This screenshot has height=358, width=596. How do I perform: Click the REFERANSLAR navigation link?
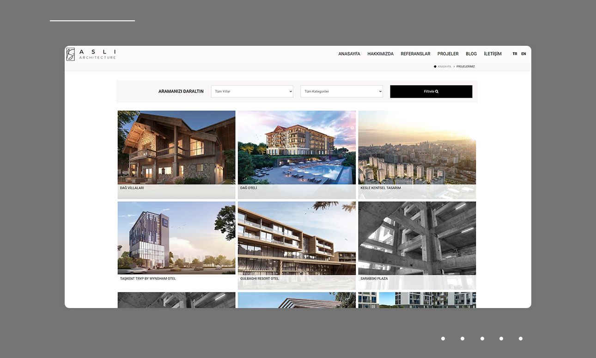pyautogui.click(x=415, y=54)
